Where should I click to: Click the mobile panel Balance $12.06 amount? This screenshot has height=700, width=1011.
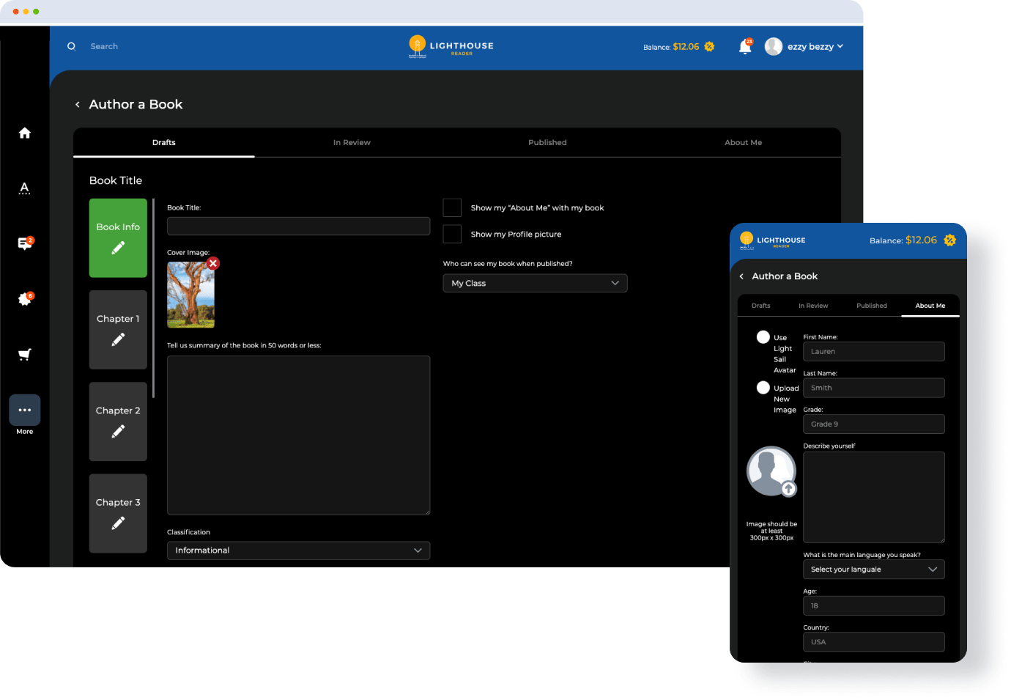pyautogui.click(x=921, y=240)
